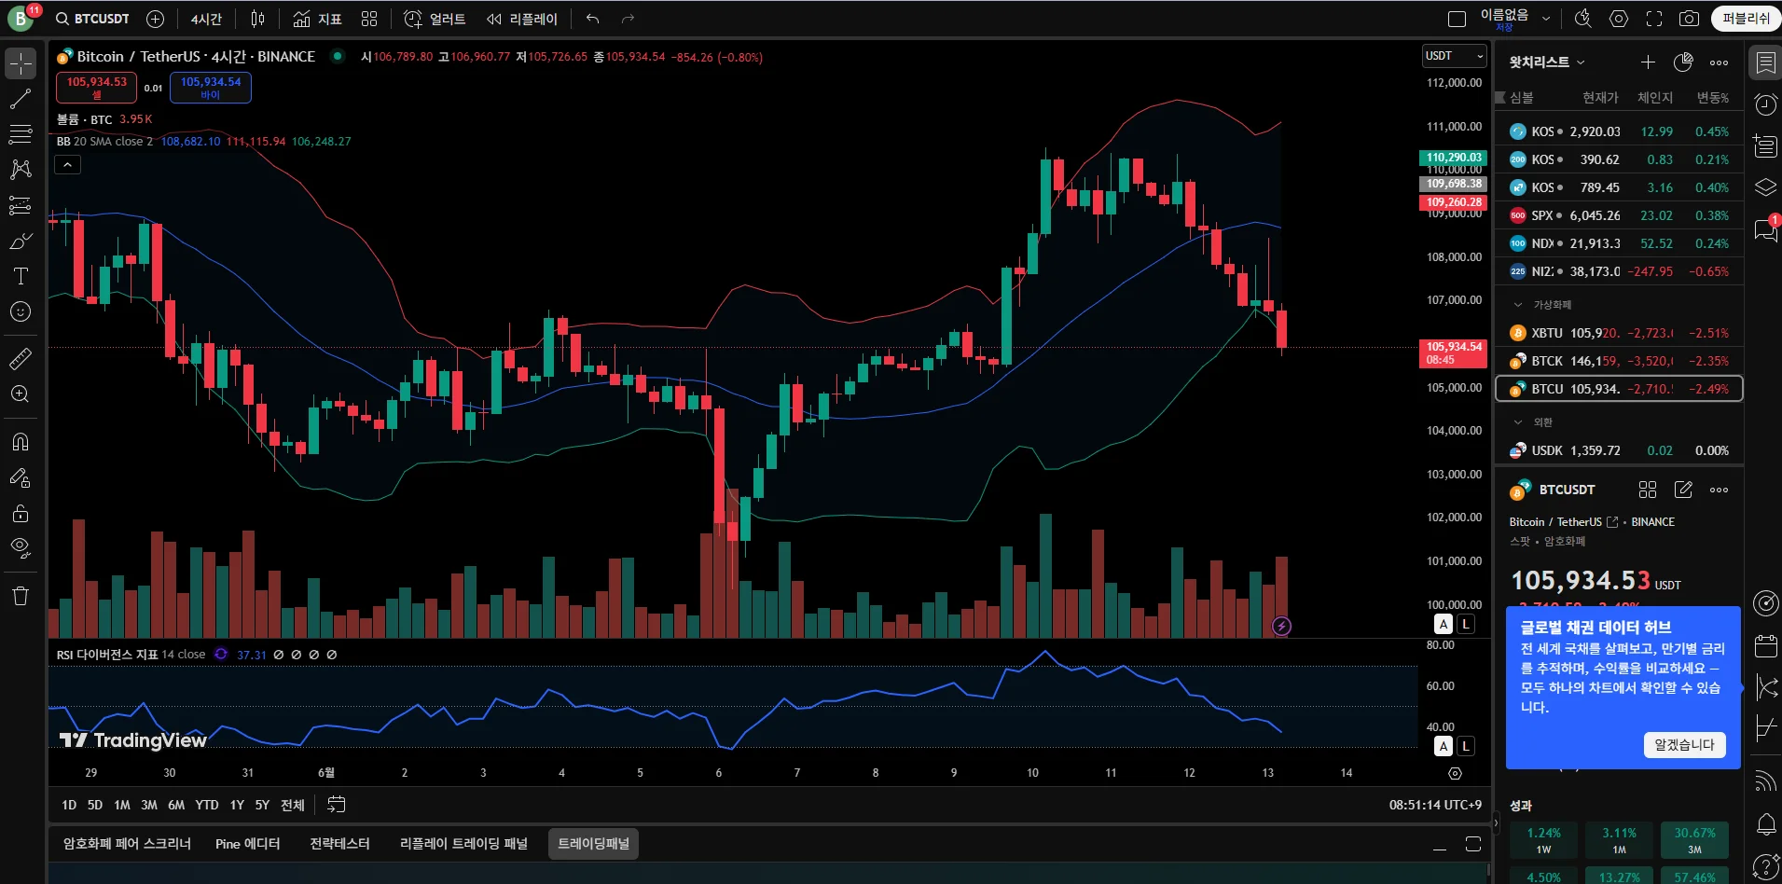The width and height of the screenshot is (1782, 884).
Task: Toggle stay in drawing mode
Action: (x=21, y=477)
